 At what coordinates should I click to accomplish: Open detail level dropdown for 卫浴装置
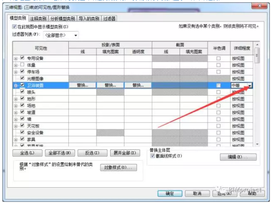250,85
